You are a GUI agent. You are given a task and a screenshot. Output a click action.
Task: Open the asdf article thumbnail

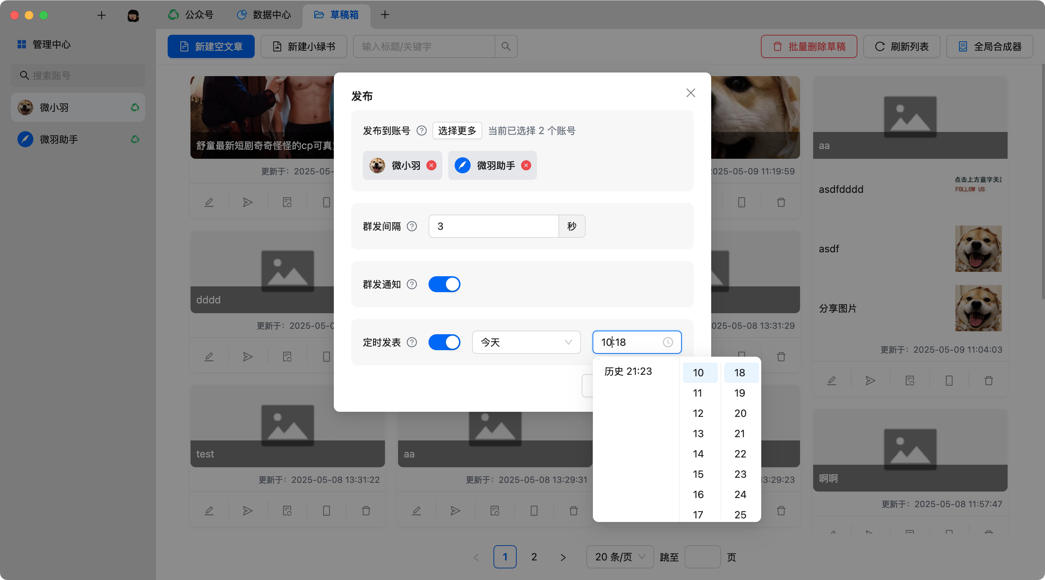978,249
